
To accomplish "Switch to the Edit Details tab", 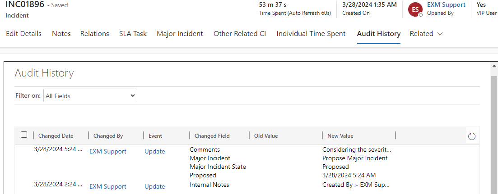I will coord(23,34).
